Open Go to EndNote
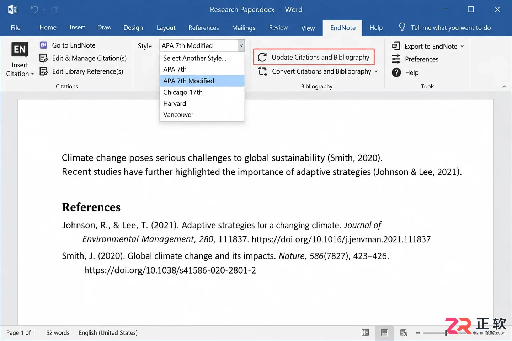512x341 pixels. coord(68,45)
